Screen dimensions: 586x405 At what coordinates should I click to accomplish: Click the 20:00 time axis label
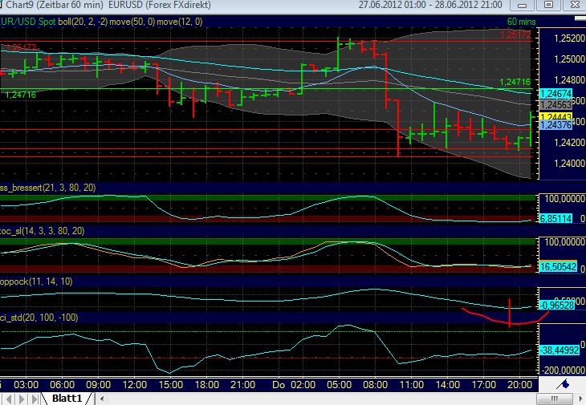[x=520, y=385]
